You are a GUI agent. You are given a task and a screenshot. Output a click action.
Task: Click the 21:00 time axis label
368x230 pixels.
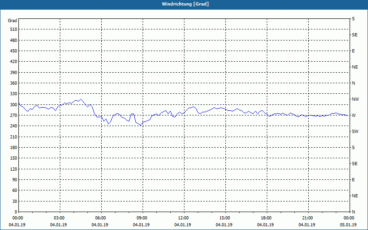[307, 218]
